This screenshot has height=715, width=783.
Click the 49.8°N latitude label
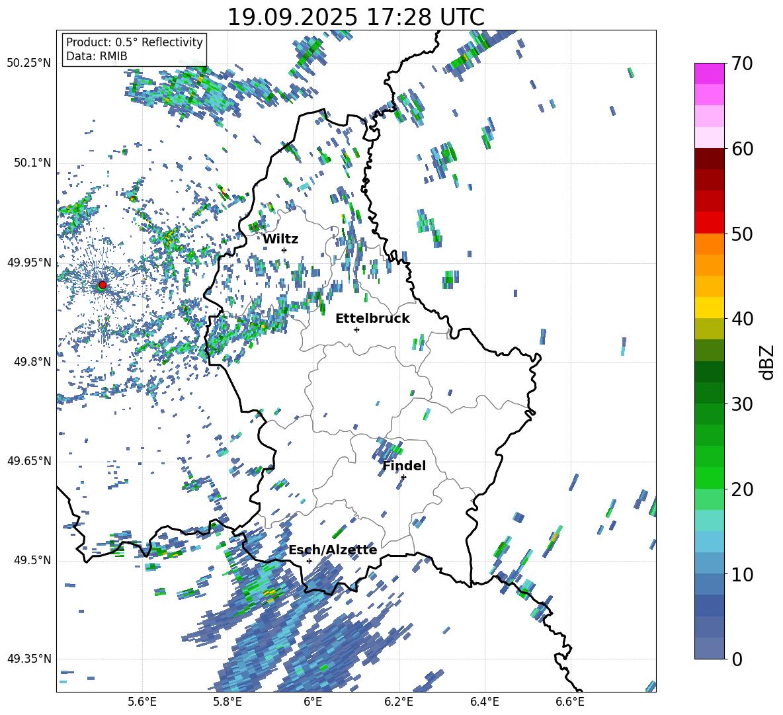[32, 362]
